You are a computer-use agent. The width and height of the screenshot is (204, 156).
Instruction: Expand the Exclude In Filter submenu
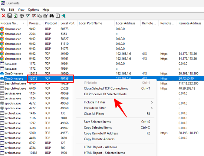point(115,108)
